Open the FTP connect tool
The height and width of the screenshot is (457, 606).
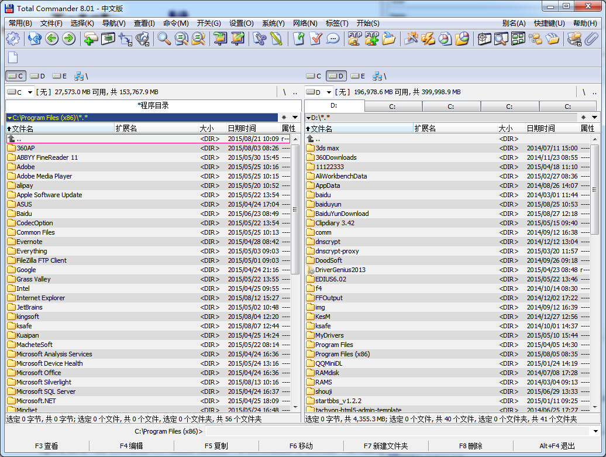(x=355, y=38)
